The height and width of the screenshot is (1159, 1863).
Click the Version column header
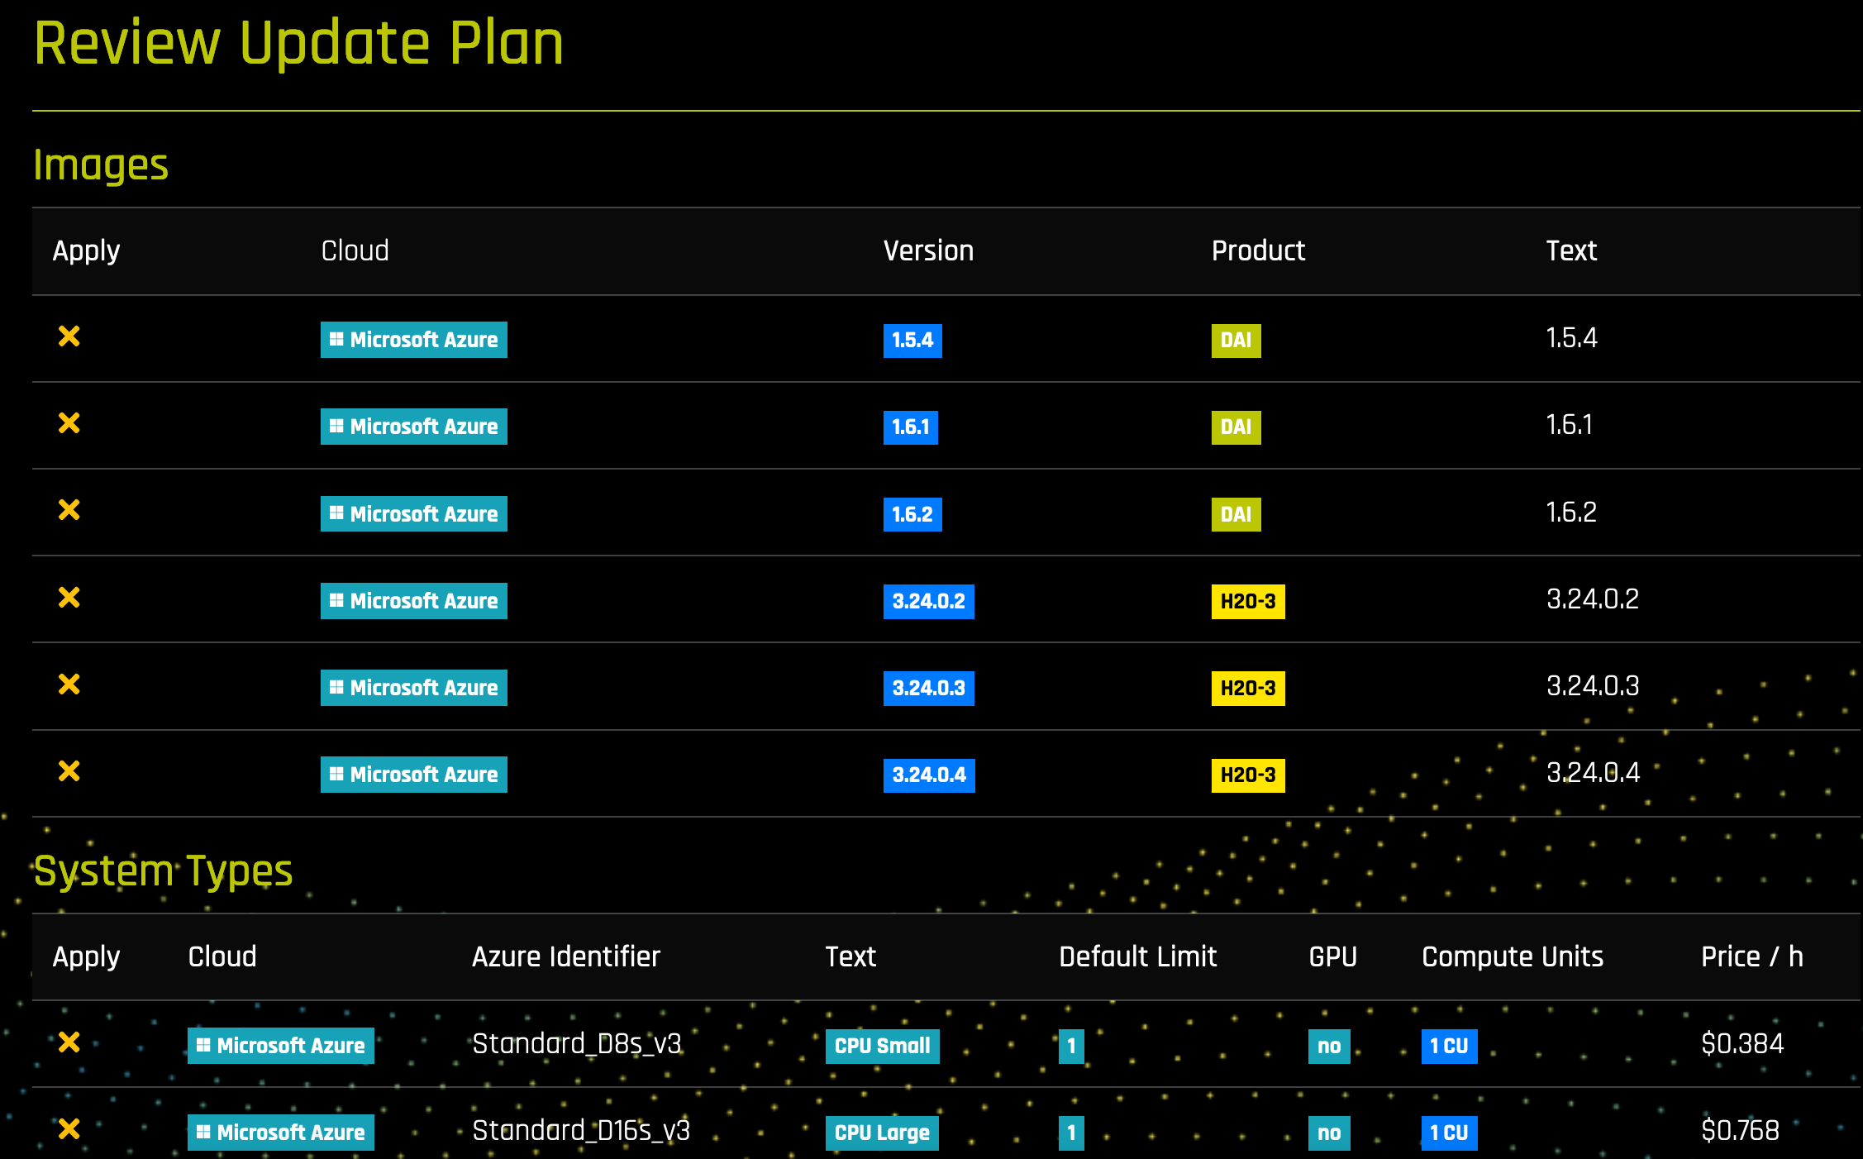pyautogui.click(x=928, y=250)
